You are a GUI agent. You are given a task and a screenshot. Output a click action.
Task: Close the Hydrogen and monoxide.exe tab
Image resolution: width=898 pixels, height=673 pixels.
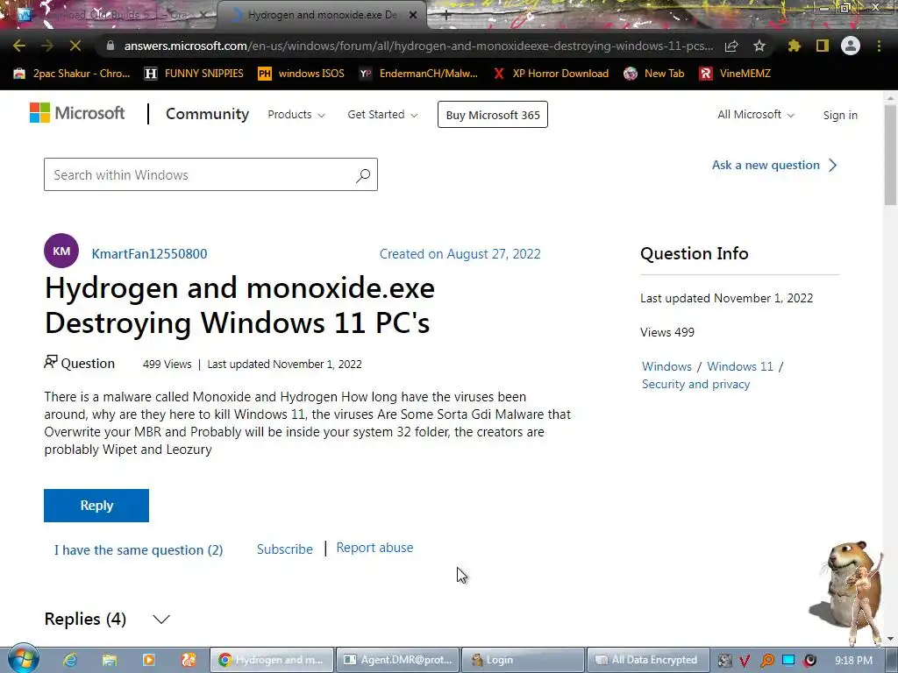(x=413, y=16)
